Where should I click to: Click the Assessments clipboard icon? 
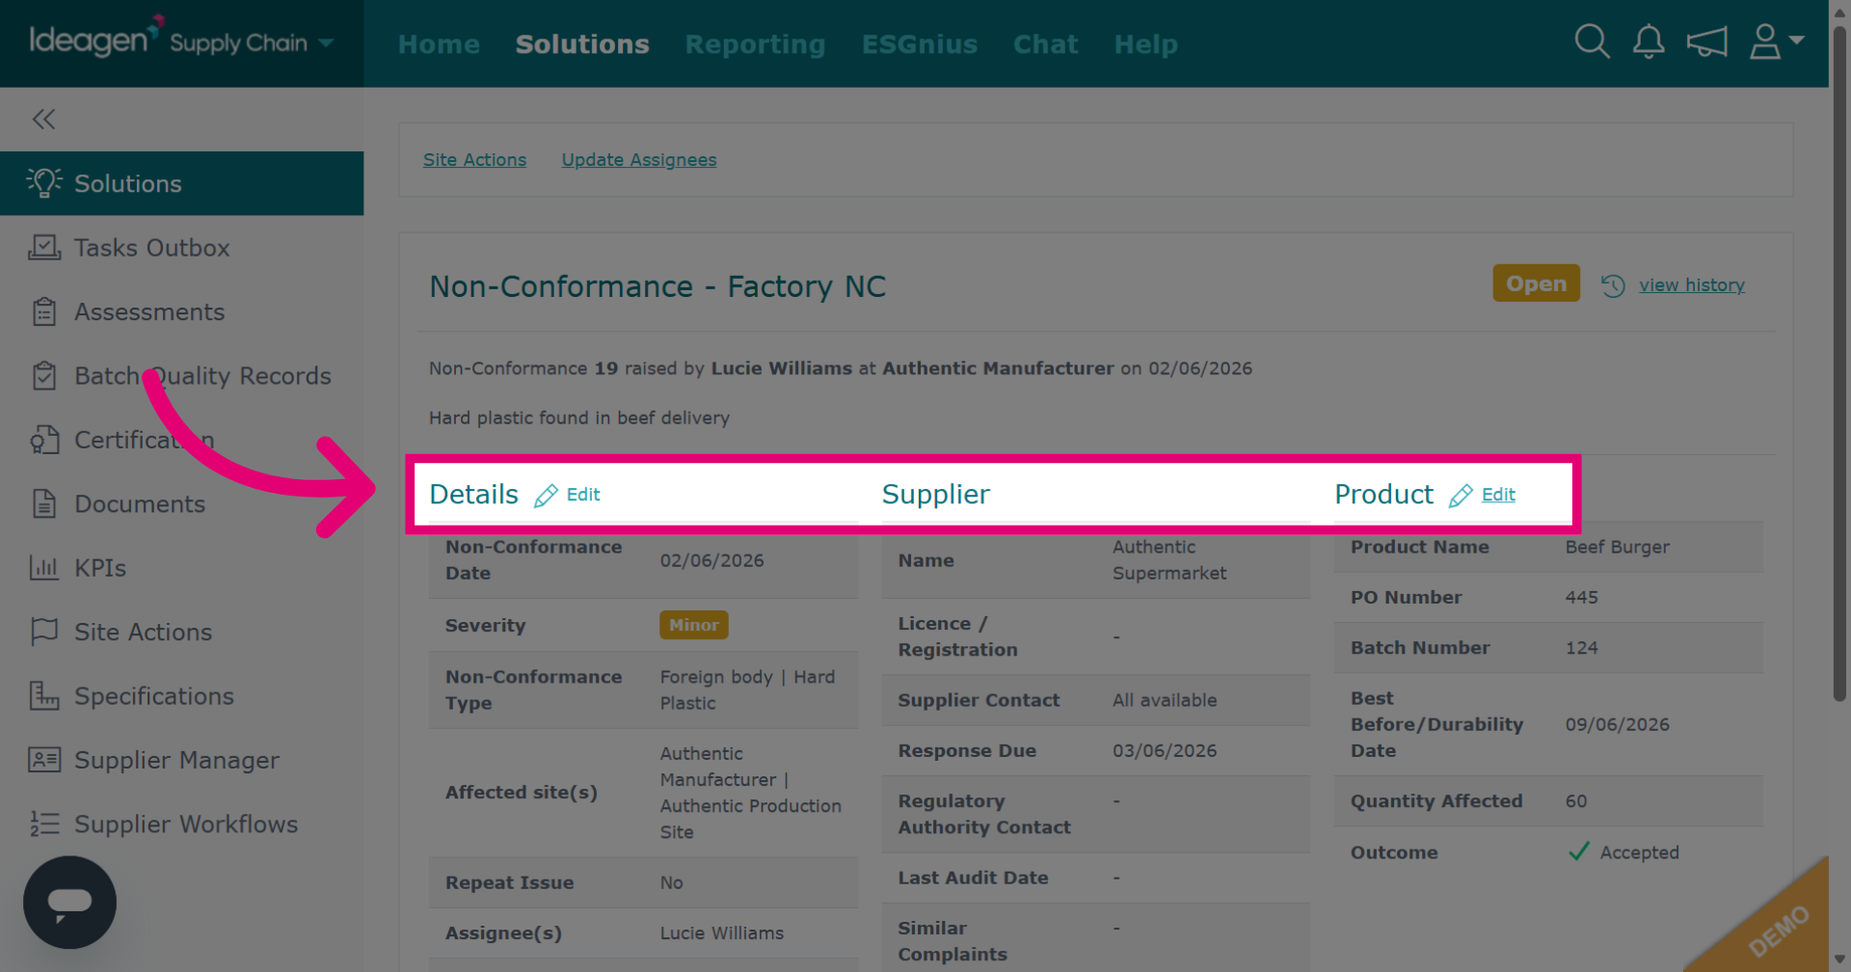tap(44, 311)
